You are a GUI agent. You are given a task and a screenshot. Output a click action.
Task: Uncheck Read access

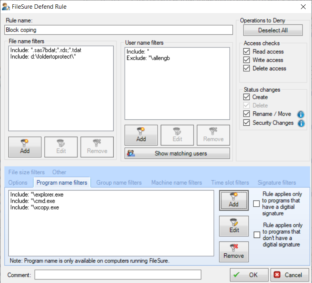(x=247, y=51)
